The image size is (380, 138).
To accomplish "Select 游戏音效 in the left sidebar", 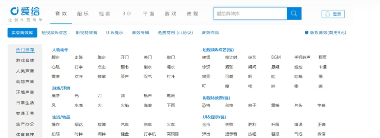I will tap(25, 61).
